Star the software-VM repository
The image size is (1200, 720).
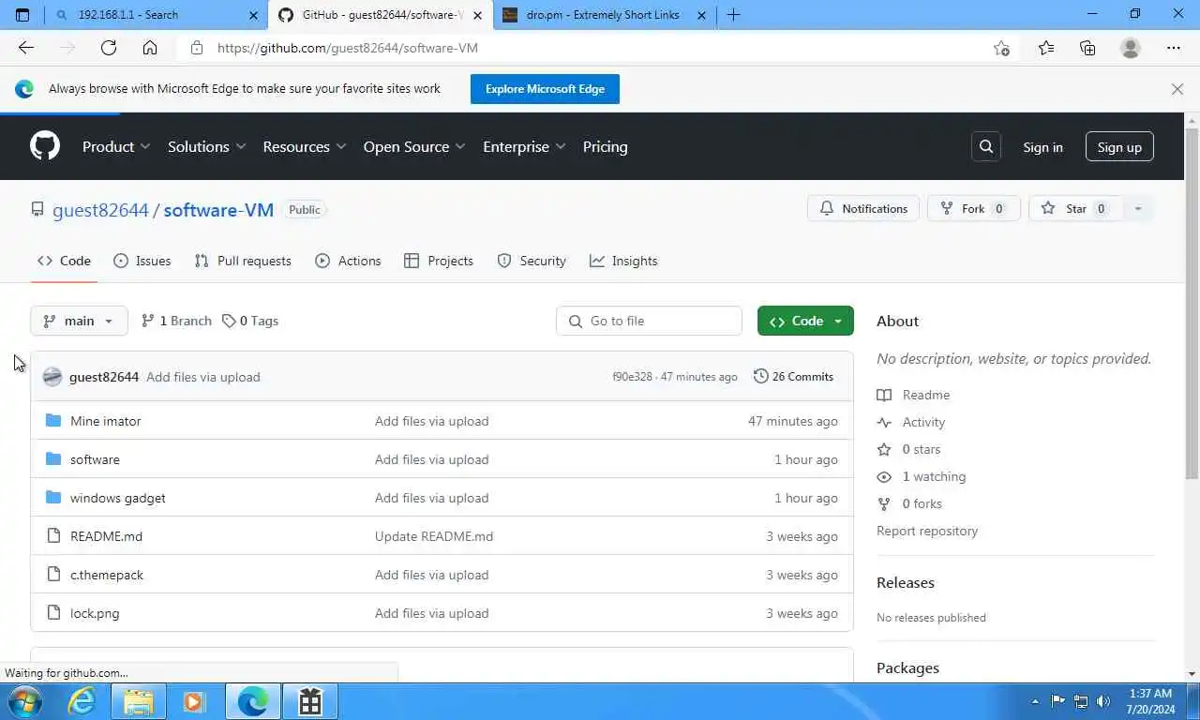1075,209
